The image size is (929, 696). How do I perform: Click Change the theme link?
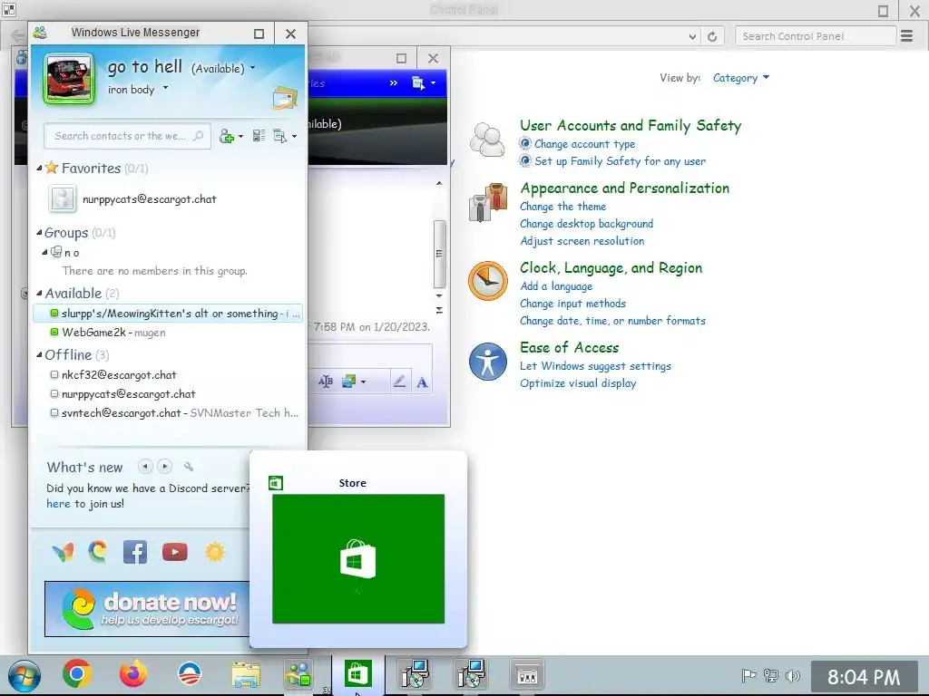point(562,207)
